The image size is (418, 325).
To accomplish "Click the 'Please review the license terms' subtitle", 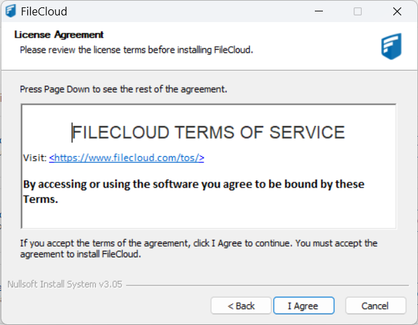I will coord(136,50).
